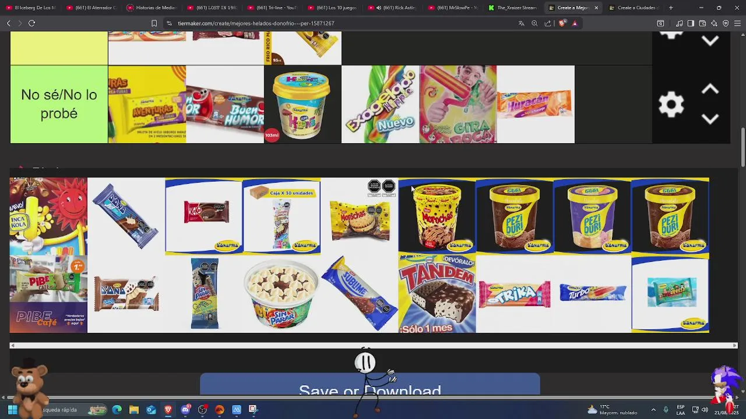The image size is (746, 419).
Task: Pick the blue Vana wrapper image
Action: [126, 216]
